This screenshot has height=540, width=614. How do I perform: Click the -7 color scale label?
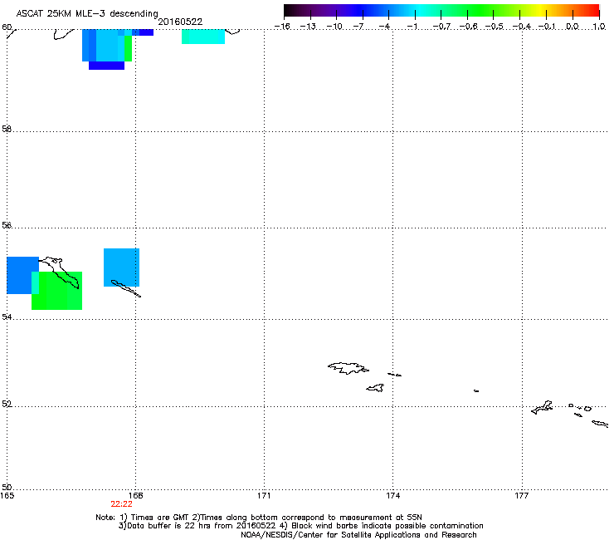click(358, 27)
